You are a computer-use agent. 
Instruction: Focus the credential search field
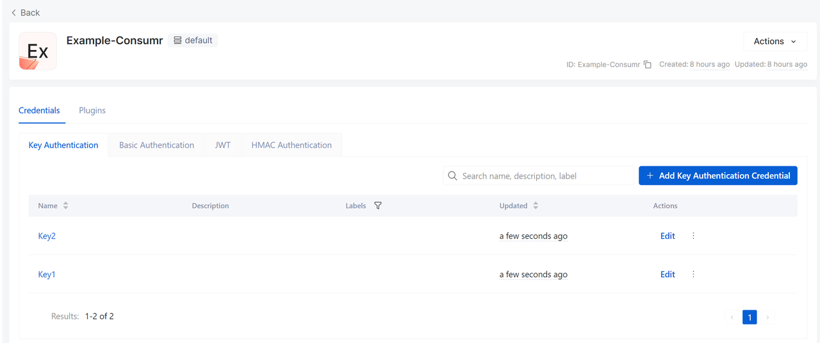tap(545, 175)
